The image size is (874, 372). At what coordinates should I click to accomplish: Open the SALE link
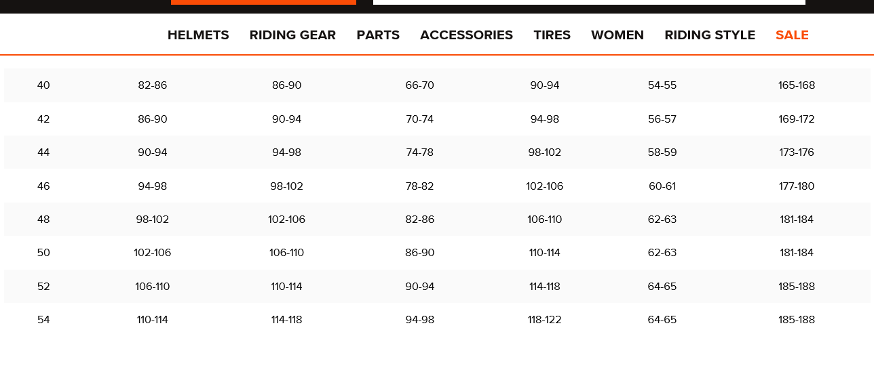[x=792, y=35]
